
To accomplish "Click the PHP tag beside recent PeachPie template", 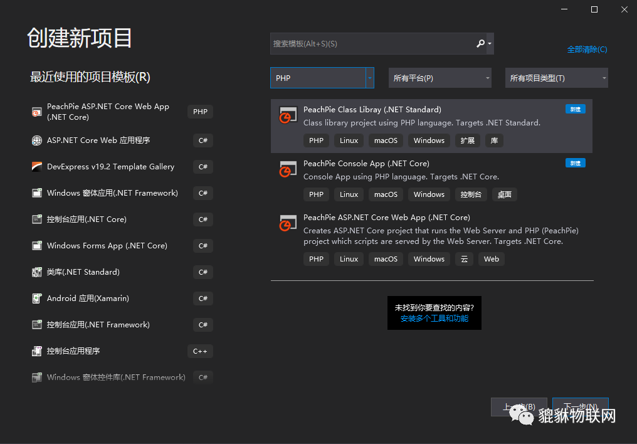I will click(x=200, y=112).
